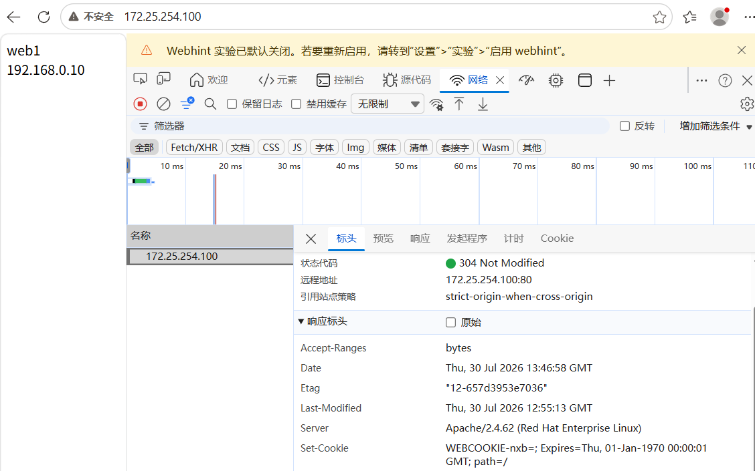This screenshot has width=755, height=471.
Task: Filter requests by Fetch/XHR
Action: (194, 148)
